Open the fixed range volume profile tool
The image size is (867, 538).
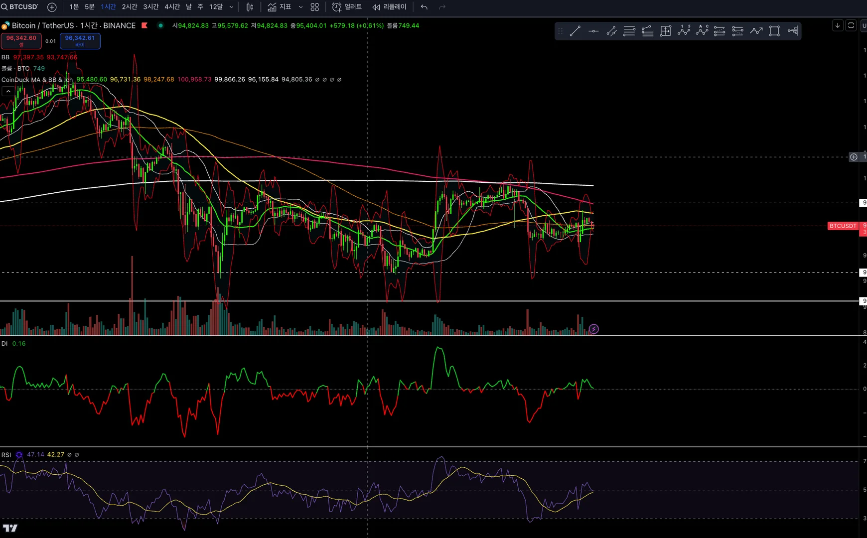tap(792, 31)
